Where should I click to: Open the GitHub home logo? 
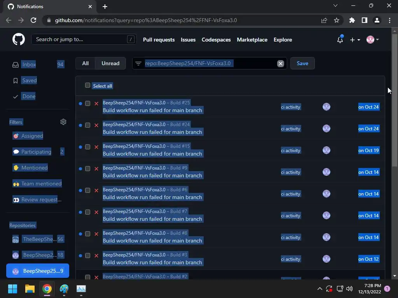click(19, 40)
